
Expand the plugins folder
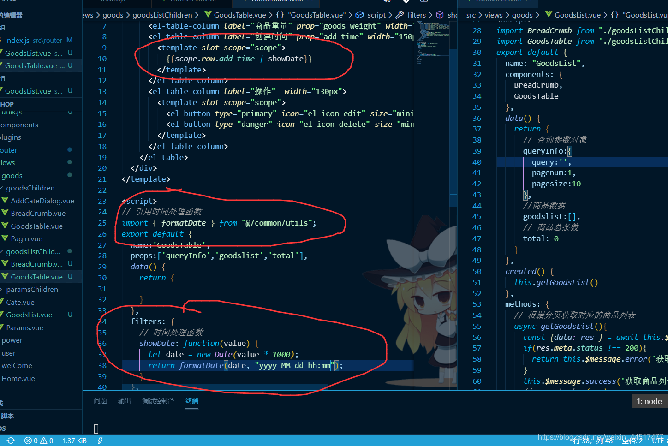[11, 137]
